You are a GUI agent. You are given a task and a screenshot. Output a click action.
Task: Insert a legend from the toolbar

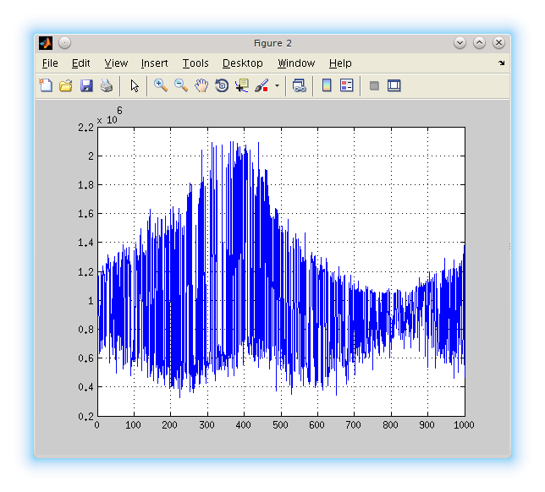pyautogui.click(x=347, y=85)
